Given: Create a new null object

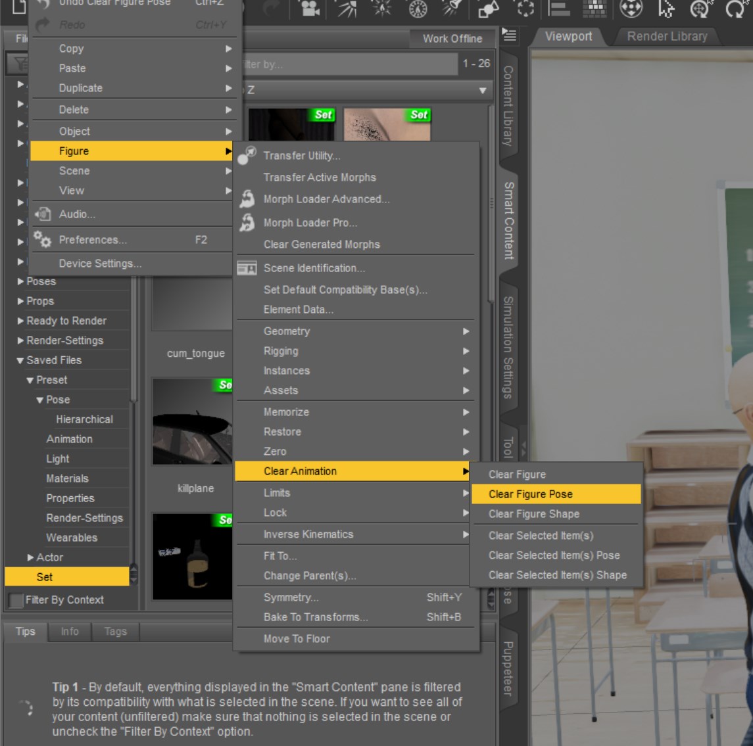Looking at the screenshot, I should coord(525,8).
